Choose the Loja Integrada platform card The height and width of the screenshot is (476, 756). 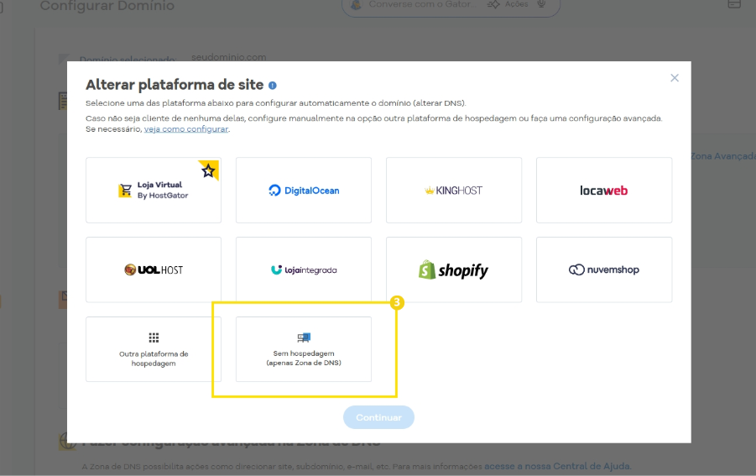304,269
